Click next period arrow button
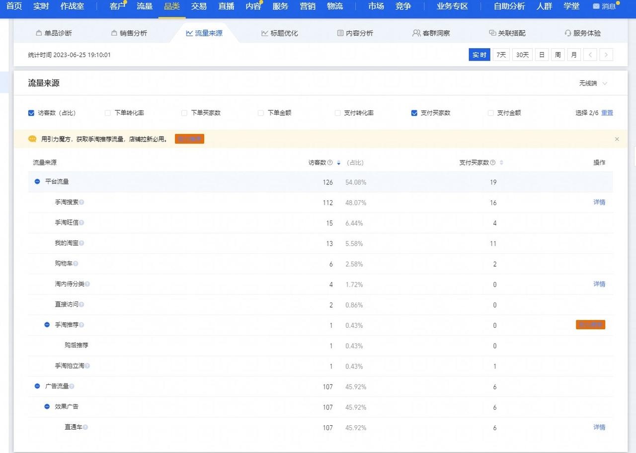Image resolution: width=636 pixels, height=453 pixels. (606, 55)
